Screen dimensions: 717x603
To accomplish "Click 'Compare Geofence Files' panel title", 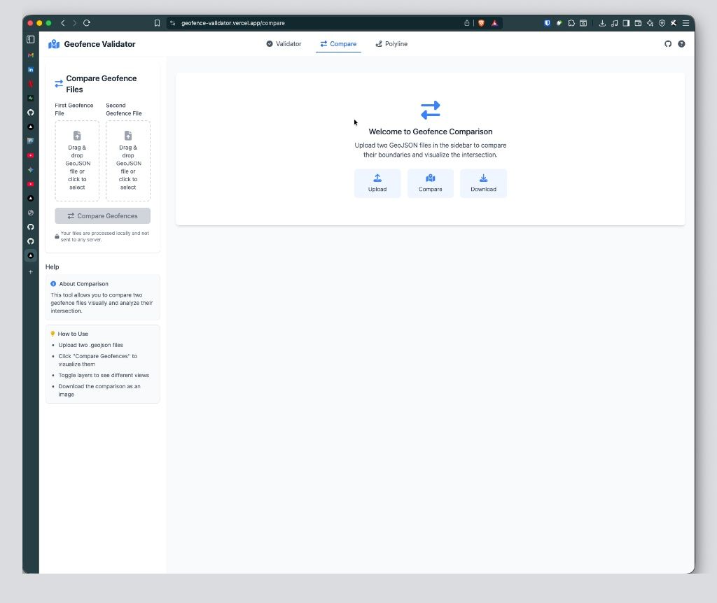I will [x=102, y=84].
